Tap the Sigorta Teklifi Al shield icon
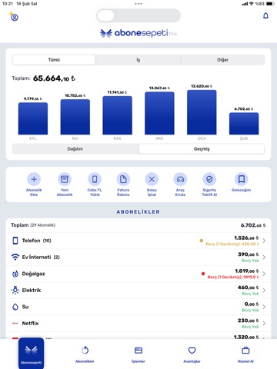Image resolution: width=277 pixels, height=369 pixels. point(209,179)
